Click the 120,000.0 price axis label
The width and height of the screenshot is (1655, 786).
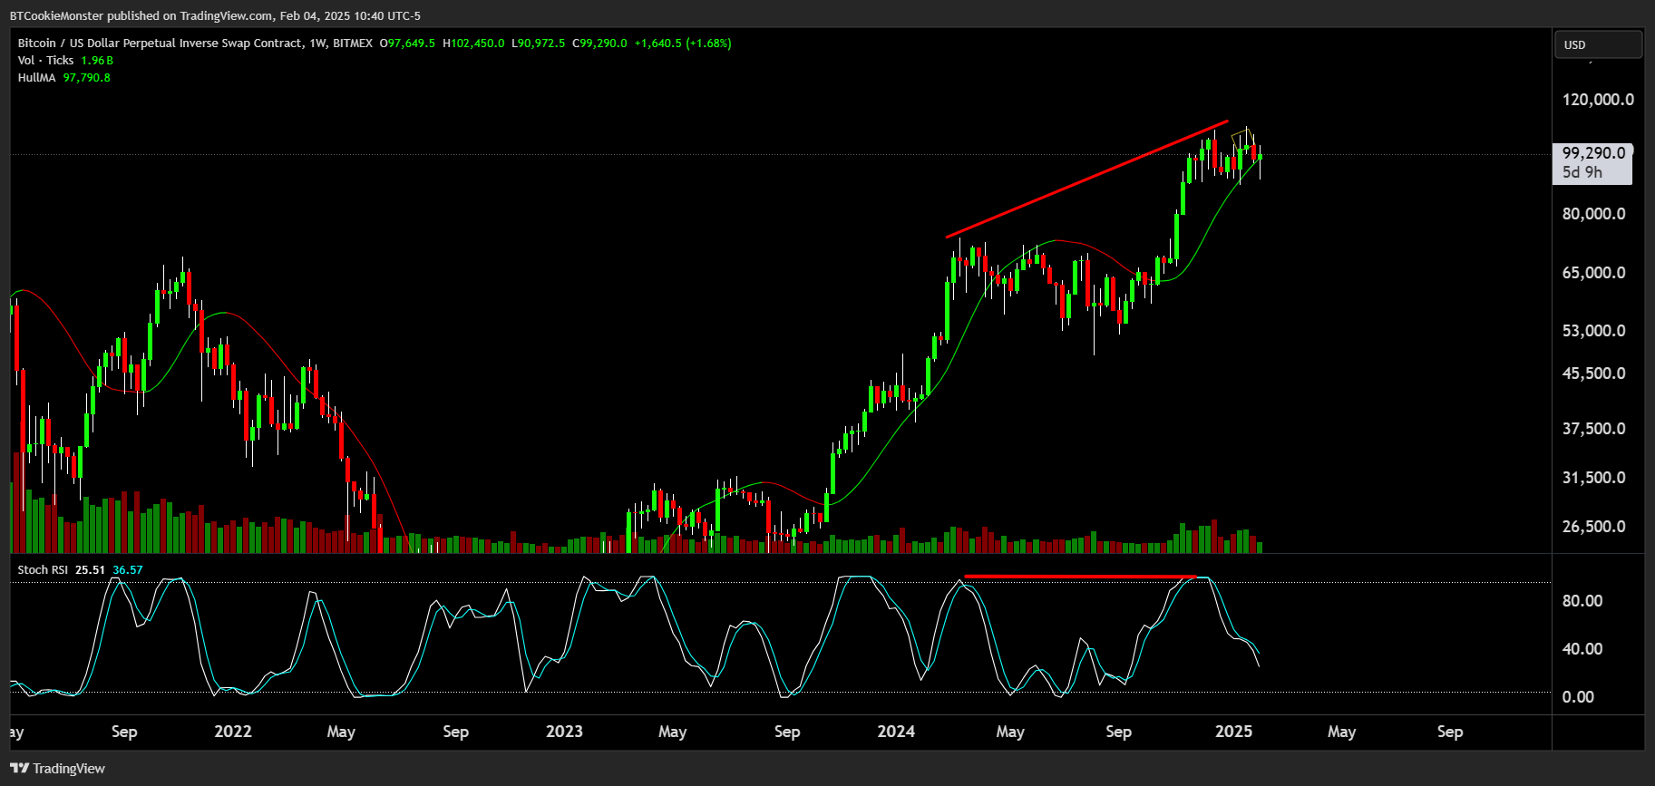[1598, 100]
